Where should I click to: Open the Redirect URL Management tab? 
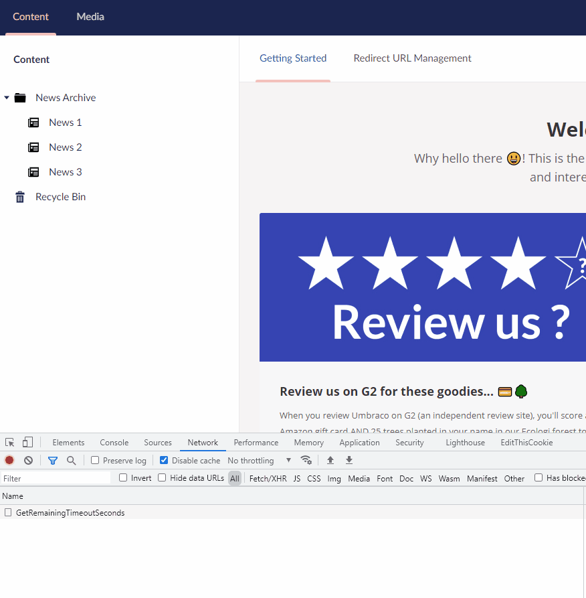pos(412,58)
